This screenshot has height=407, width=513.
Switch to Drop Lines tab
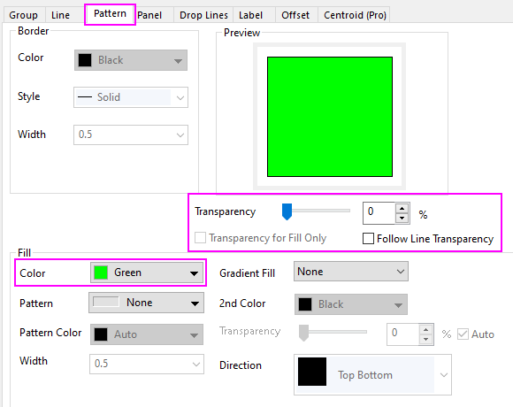coord(203,15)
